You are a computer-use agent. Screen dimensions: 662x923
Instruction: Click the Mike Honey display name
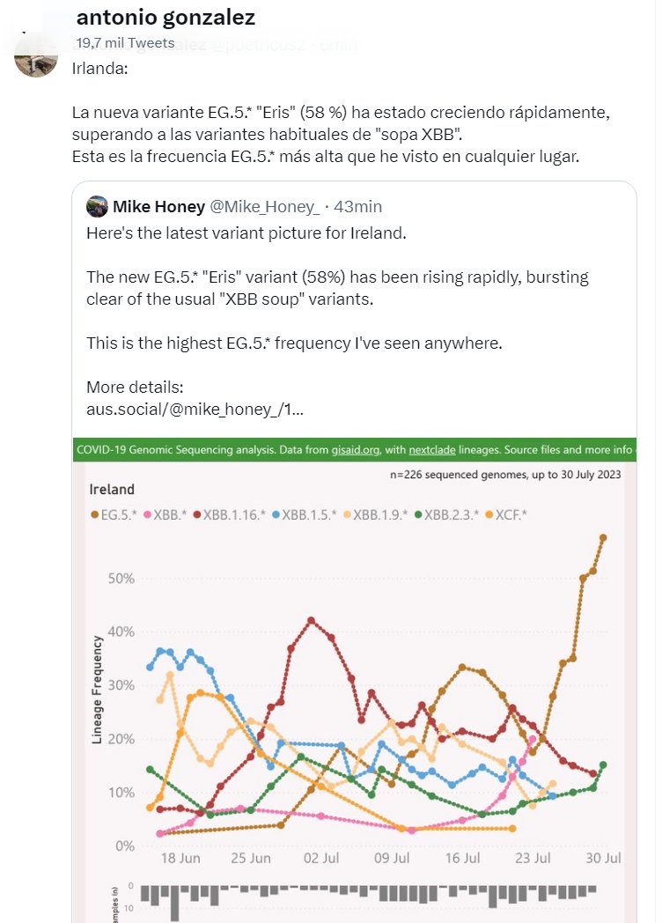158,207
